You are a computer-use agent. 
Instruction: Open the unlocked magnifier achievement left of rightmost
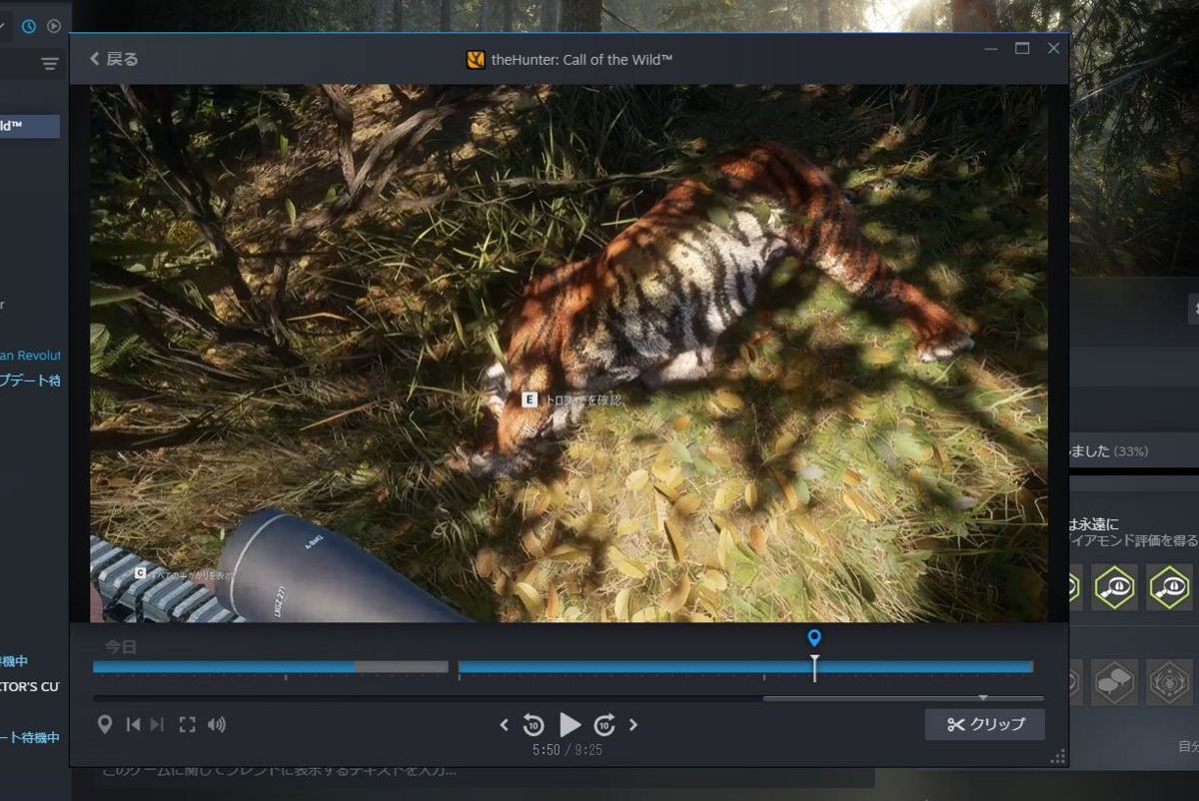pos(1114,587)
